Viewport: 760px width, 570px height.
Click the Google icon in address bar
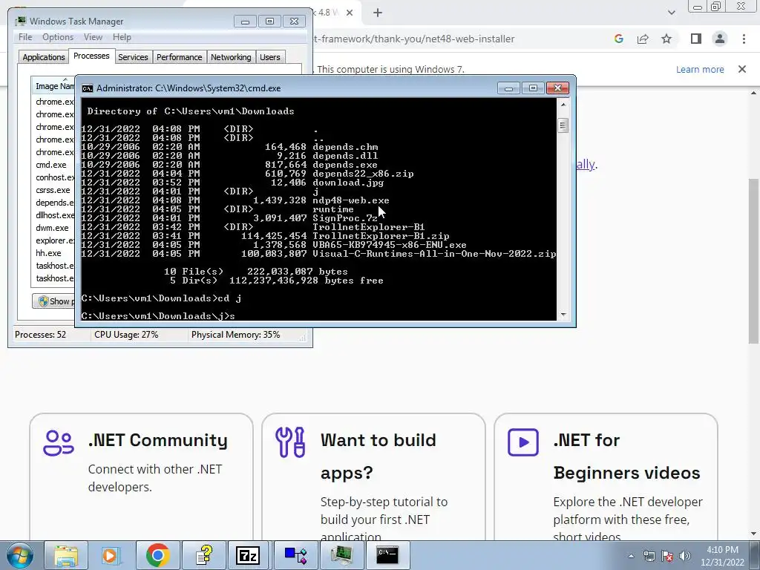pyautogui.click(x=618, y=39)
